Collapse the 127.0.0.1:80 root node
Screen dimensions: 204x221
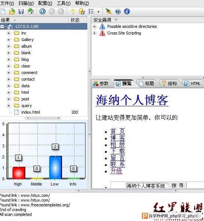[x=2, y=26]
